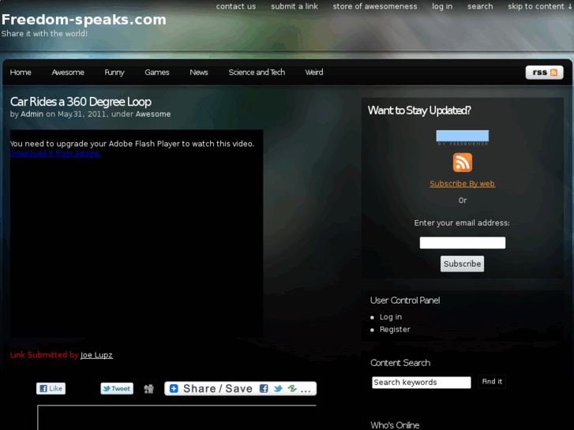Open the News category menu
574x430 pixels.
(x=199, y=72)
